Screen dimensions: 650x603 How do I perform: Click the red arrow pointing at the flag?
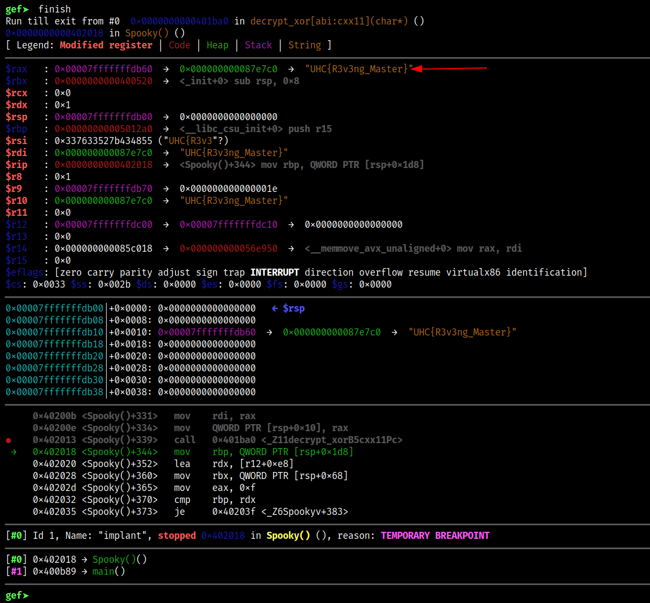449,69
